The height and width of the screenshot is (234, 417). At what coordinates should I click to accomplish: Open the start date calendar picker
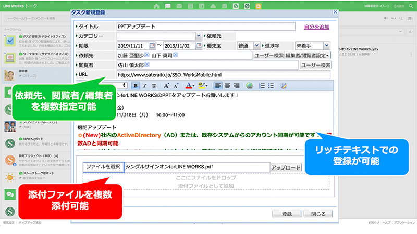click(x=152, y=46)
